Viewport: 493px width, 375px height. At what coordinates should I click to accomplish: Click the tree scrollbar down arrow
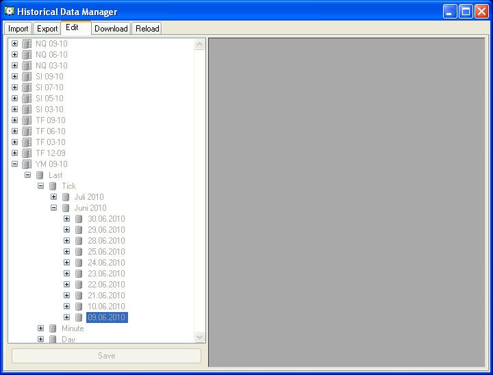pos(199,337)
